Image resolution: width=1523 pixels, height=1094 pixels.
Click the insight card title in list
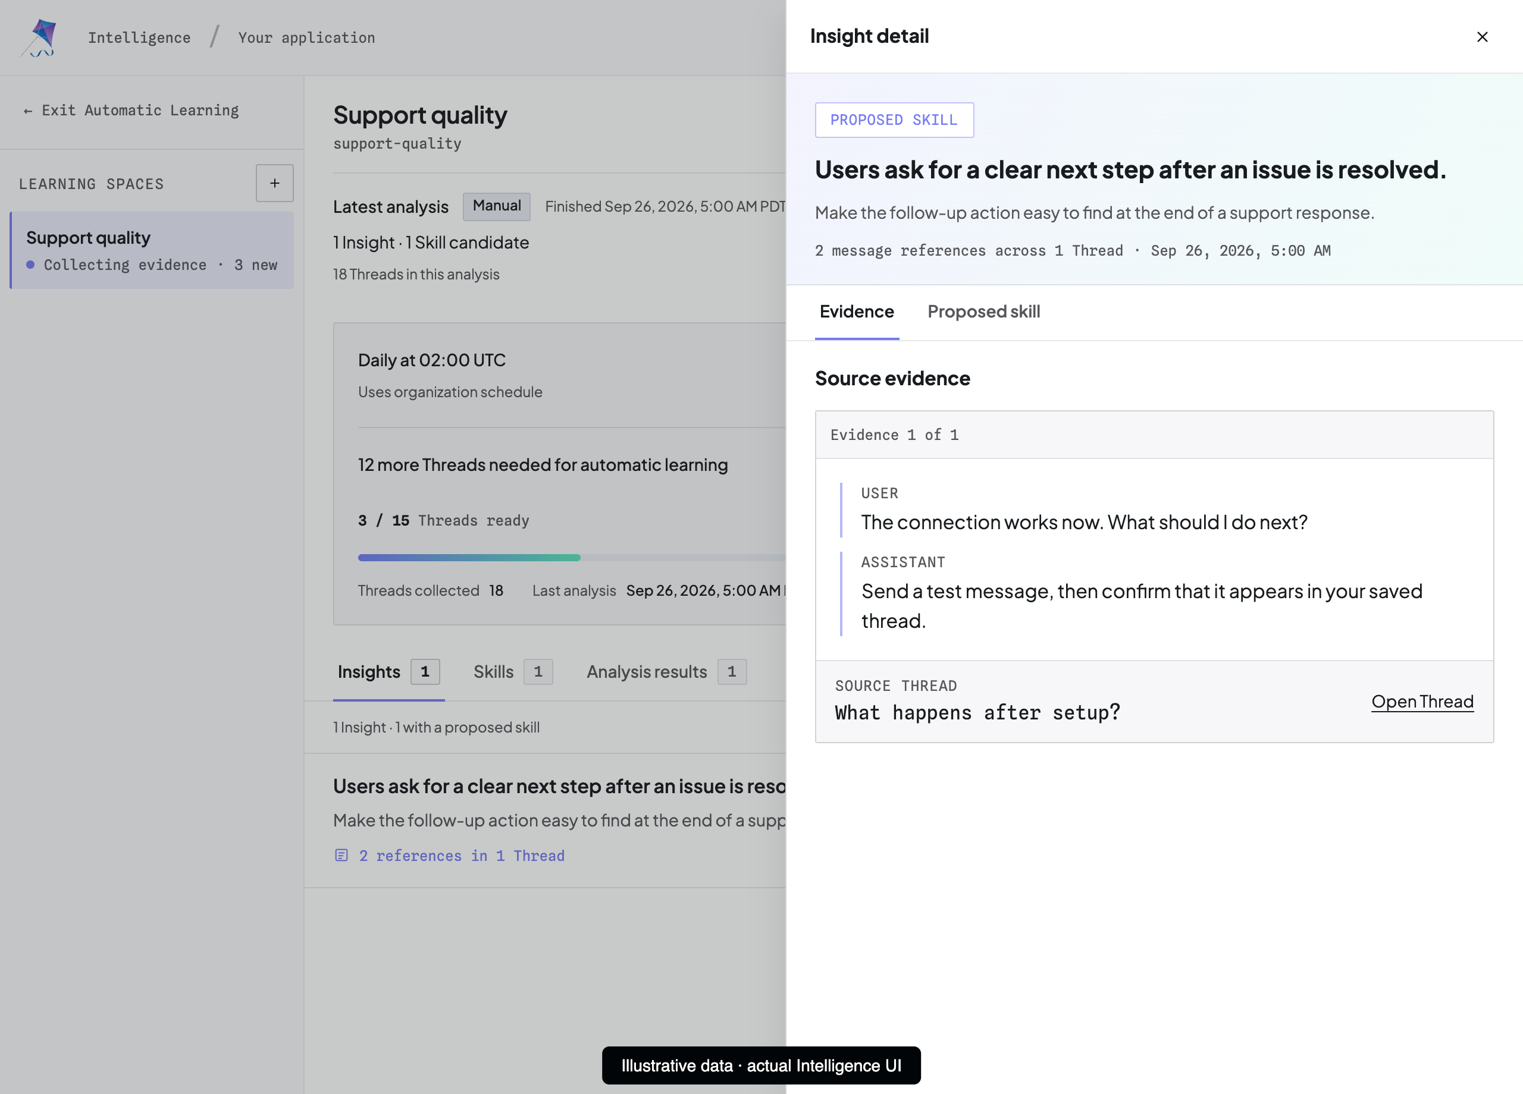click(x=559, y=786)
